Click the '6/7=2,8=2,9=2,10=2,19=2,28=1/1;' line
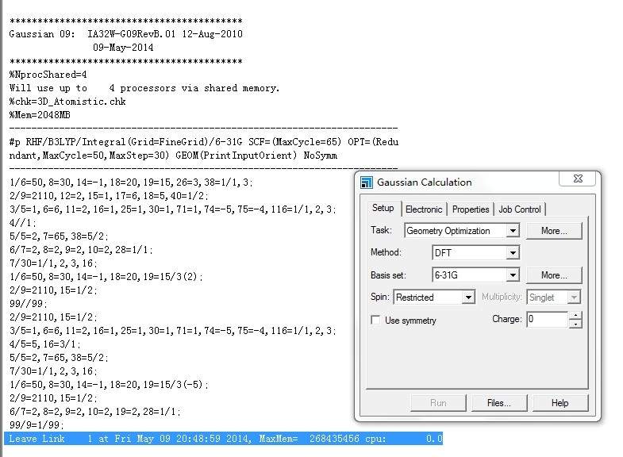The image size is (623, 457). coord(95,411)
